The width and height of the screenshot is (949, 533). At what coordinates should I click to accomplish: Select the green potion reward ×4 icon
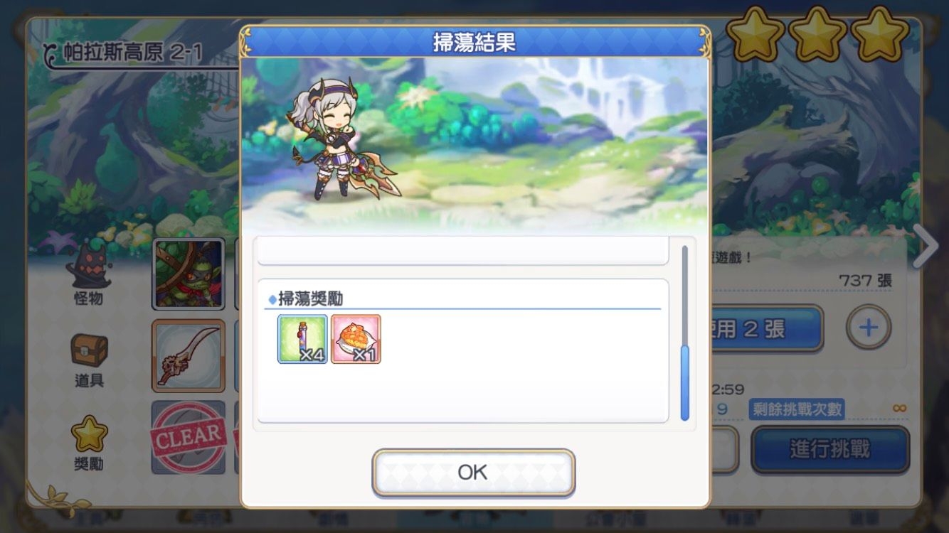tap(302, 339)
